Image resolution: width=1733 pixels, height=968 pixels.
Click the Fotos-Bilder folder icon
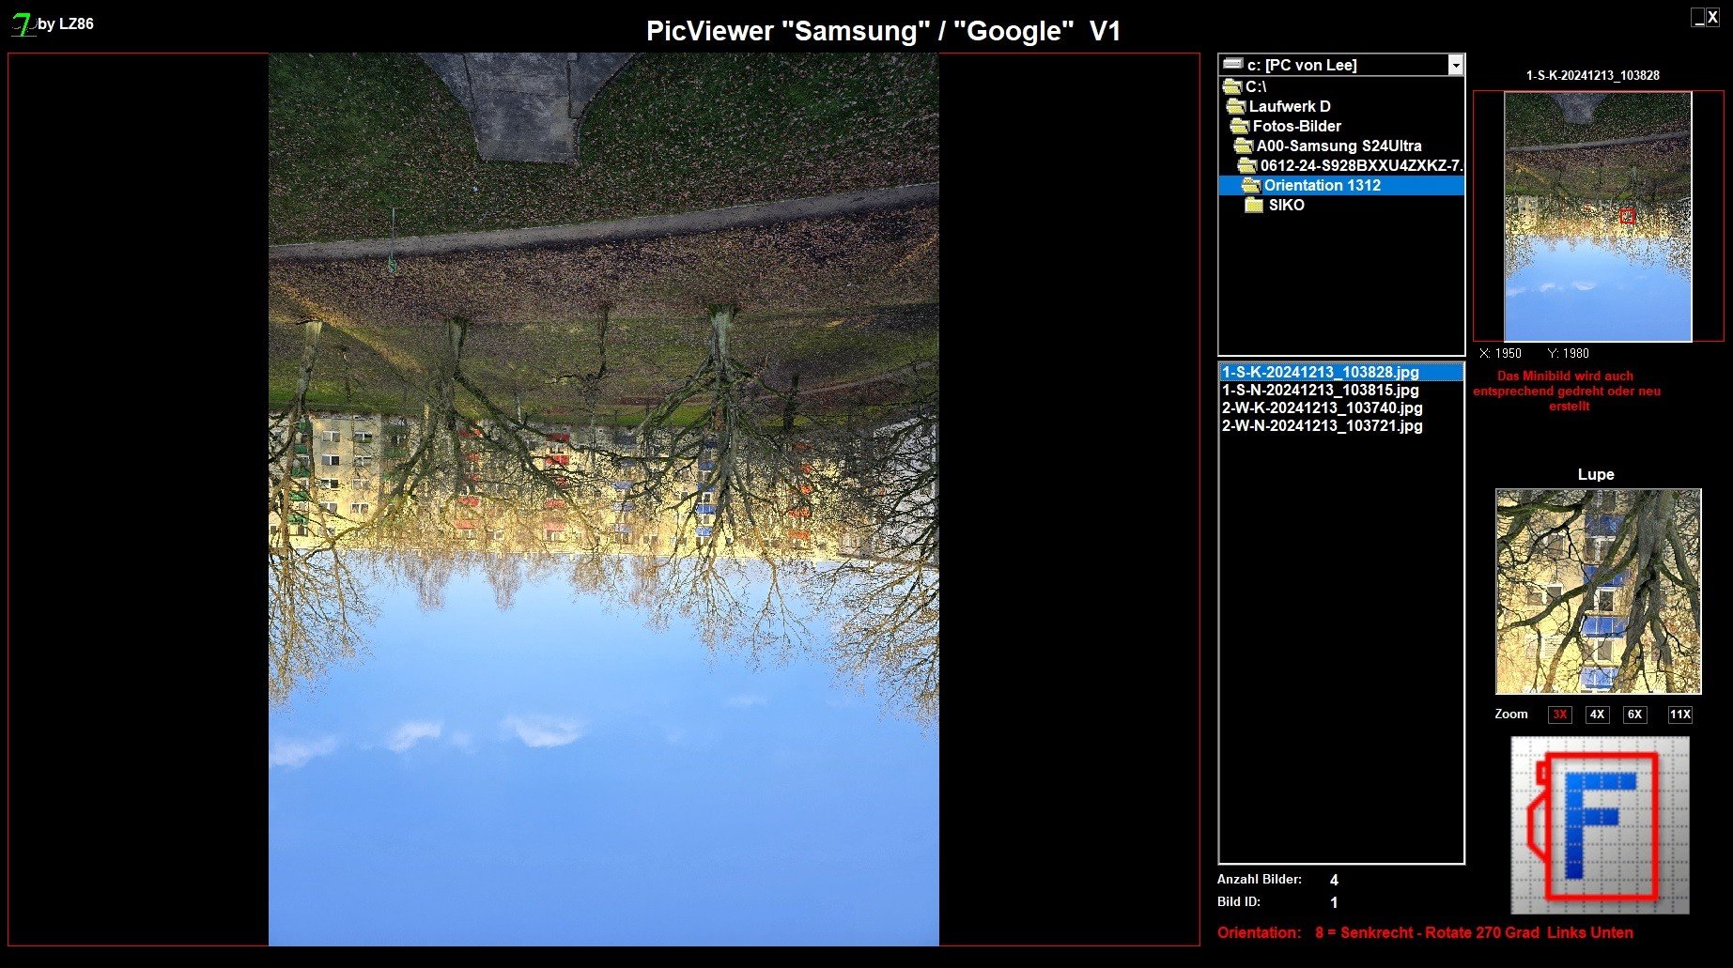(1240, 126)
